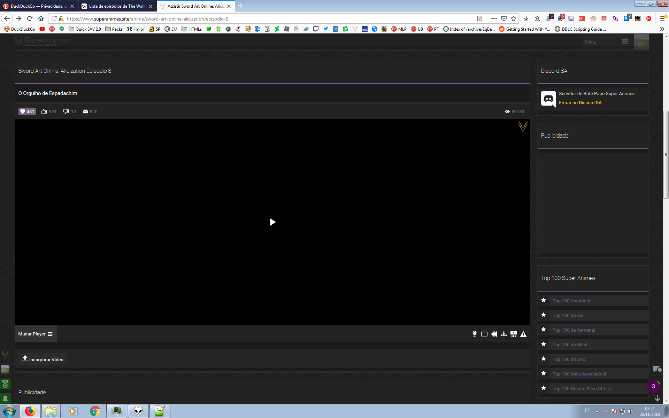Dislike the episode thumbs-down 12
This screenshot has height=418, width=669.
click(x=69, y=111)
